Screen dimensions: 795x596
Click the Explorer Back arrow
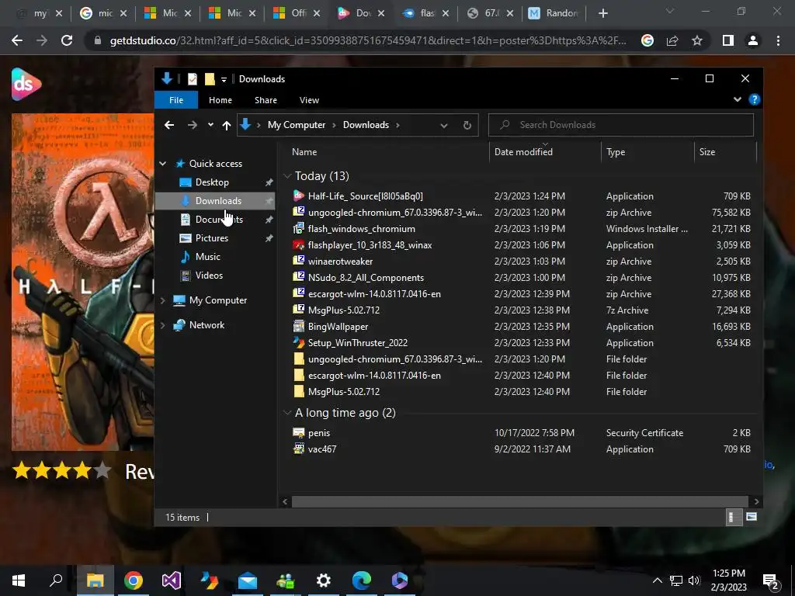(x=169, y=125)
